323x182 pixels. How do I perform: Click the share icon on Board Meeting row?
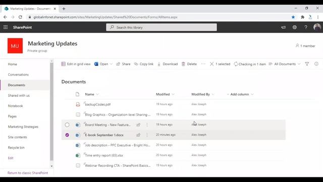[138, 125]
